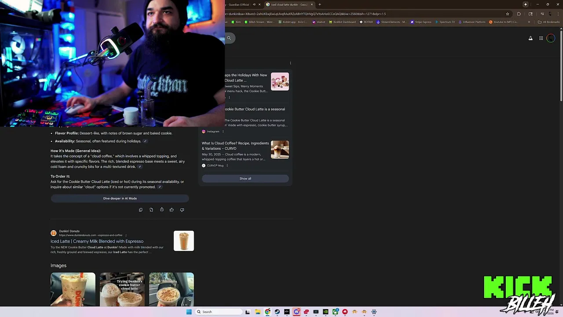Open the Steam taskbar icon

pyautogui.click(x=277, y=312)
